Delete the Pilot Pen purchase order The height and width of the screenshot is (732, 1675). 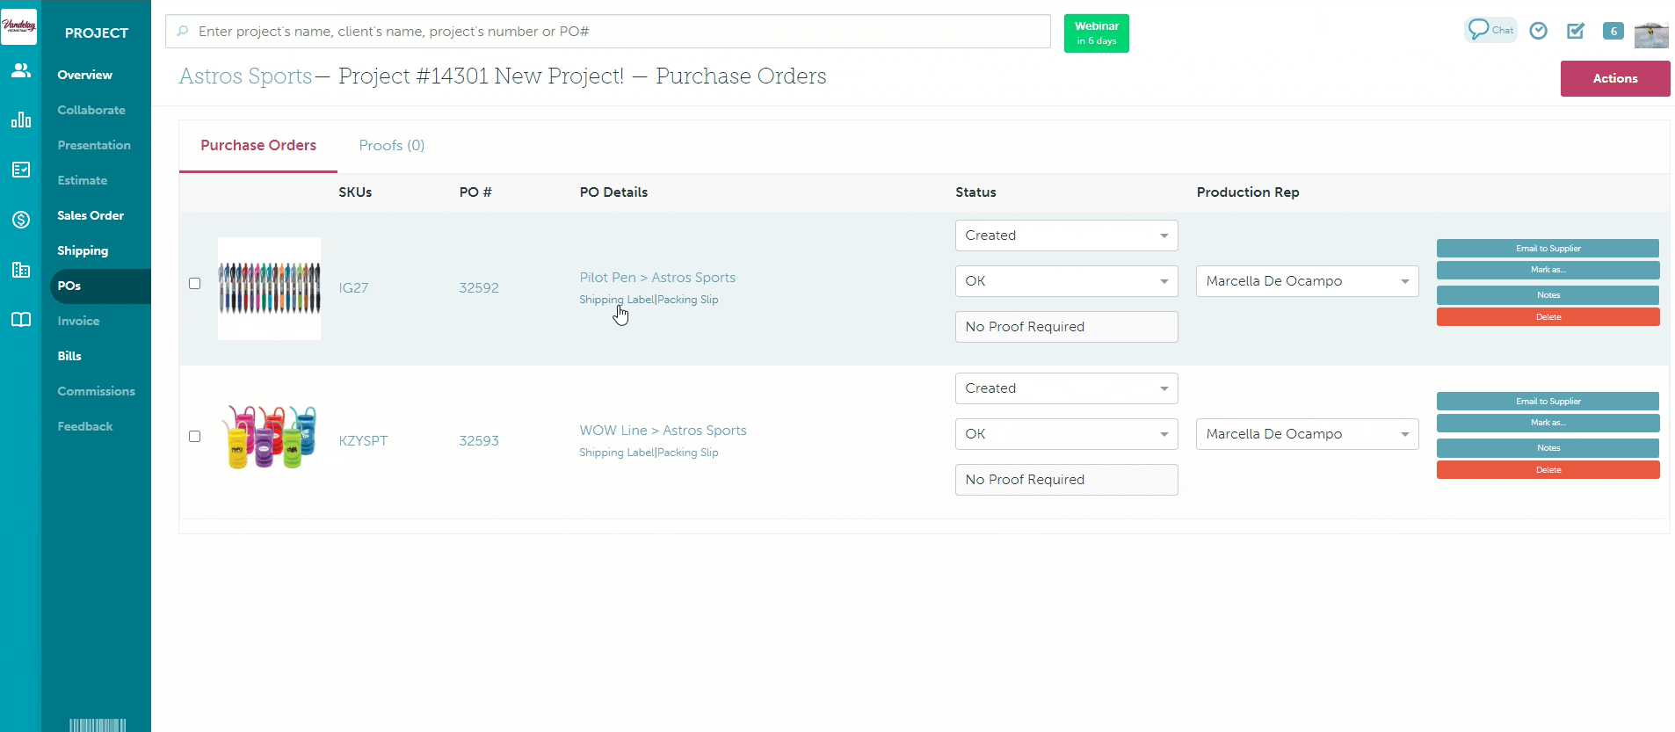[1548, 317]
